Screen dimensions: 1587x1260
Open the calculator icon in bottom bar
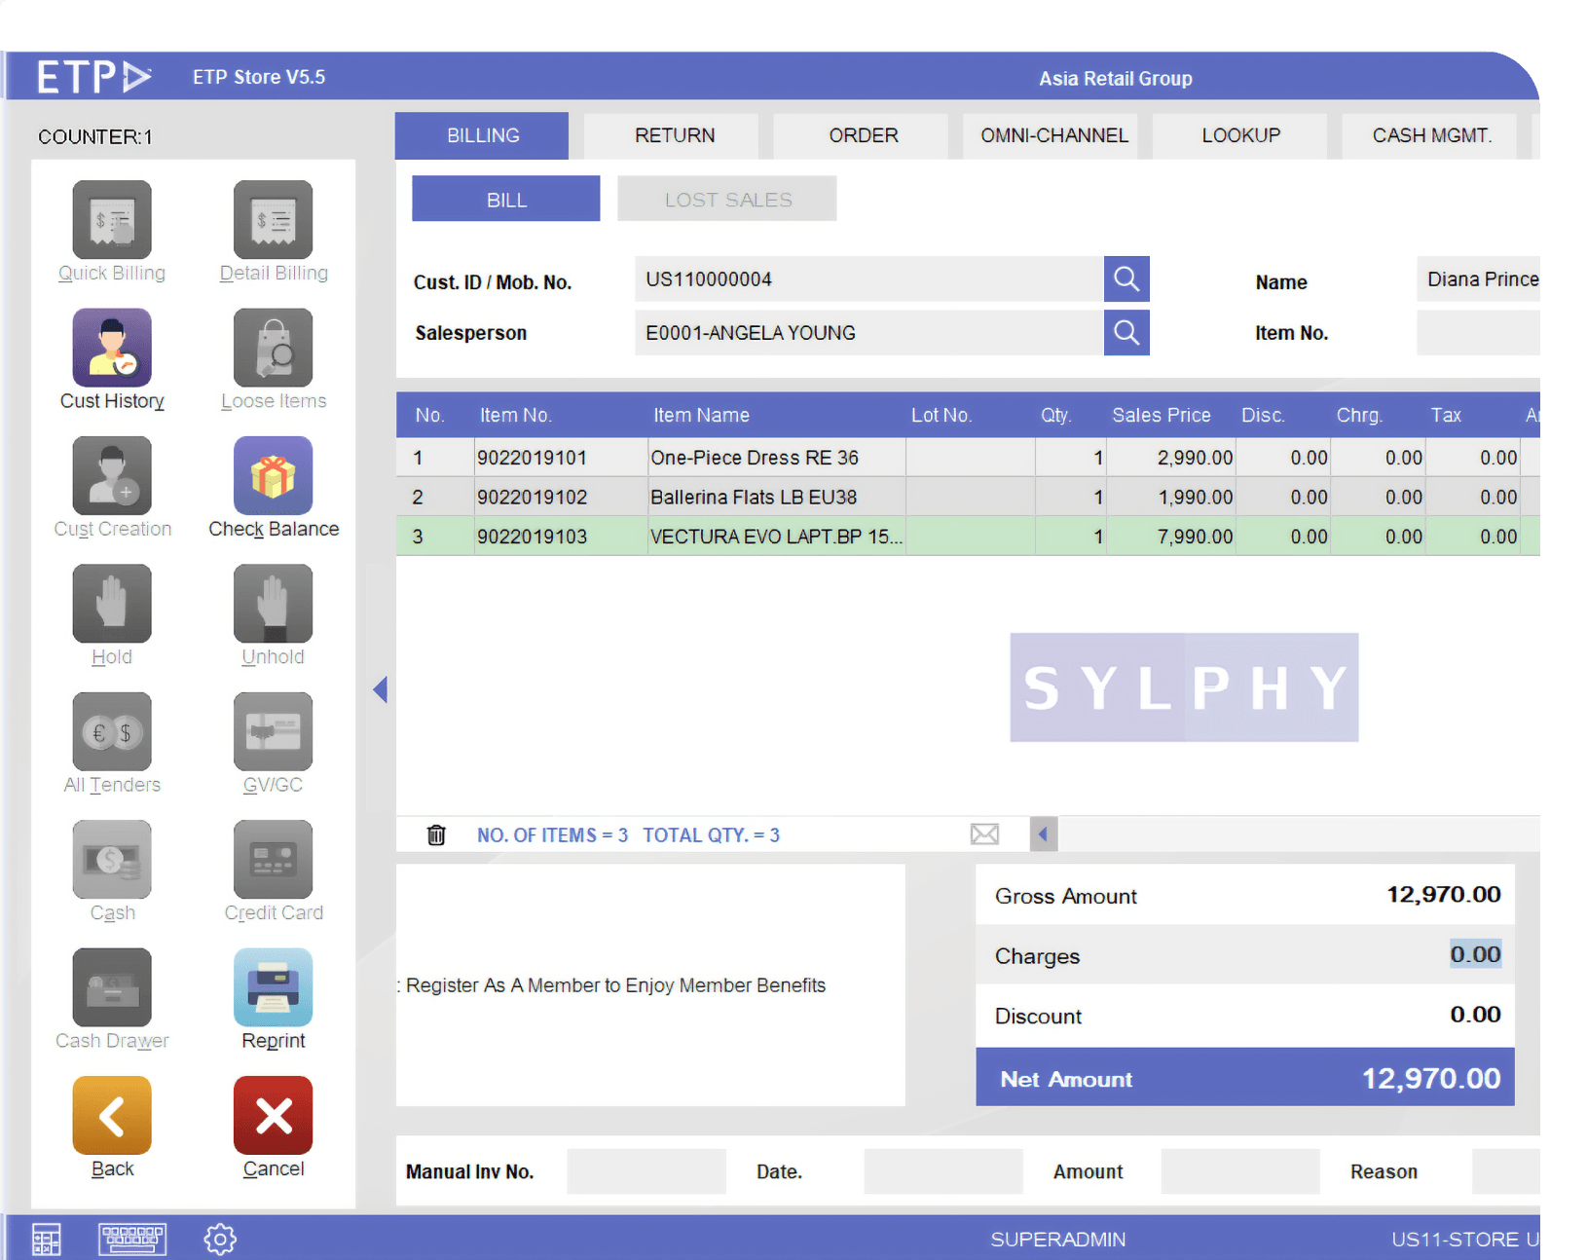47,1240
